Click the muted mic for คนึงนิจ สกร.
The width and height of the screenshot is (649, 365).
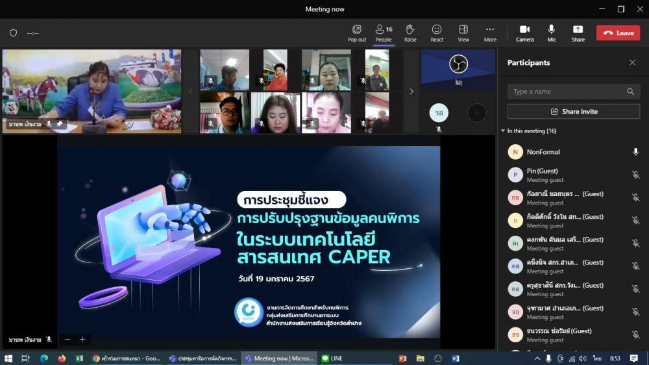point(635,266)
